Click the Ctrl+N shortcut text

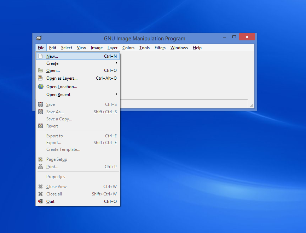tap(110, 56)
